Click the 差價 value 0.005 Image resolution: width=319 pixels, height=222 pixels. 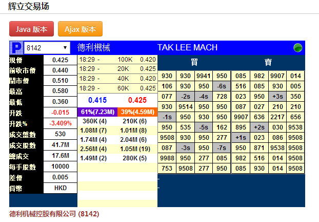(60, 177)
